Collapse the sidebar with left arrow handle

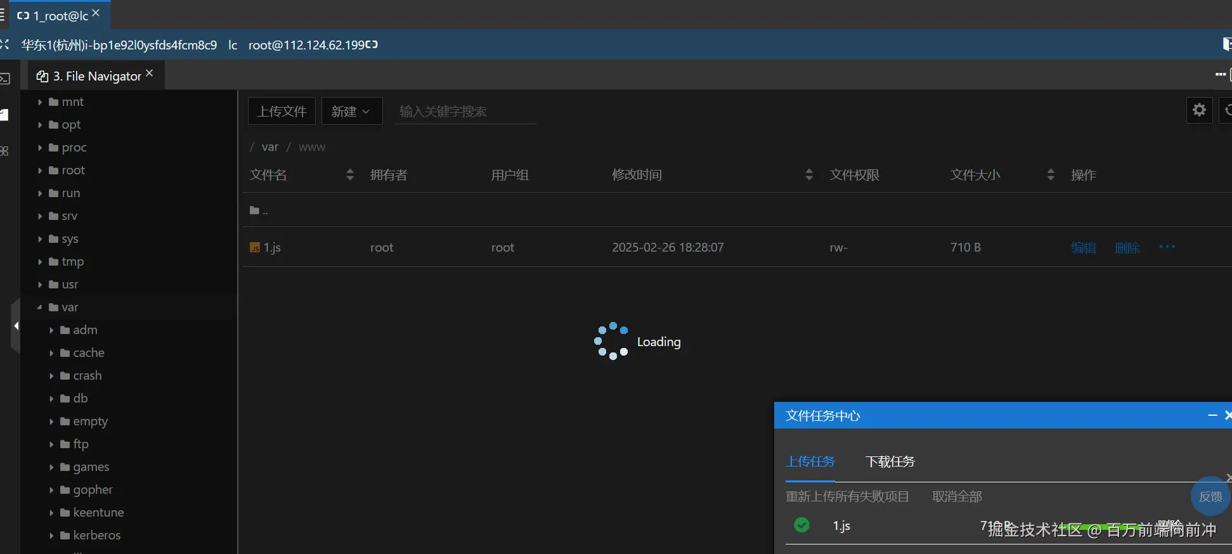click(x=16, y=326)
